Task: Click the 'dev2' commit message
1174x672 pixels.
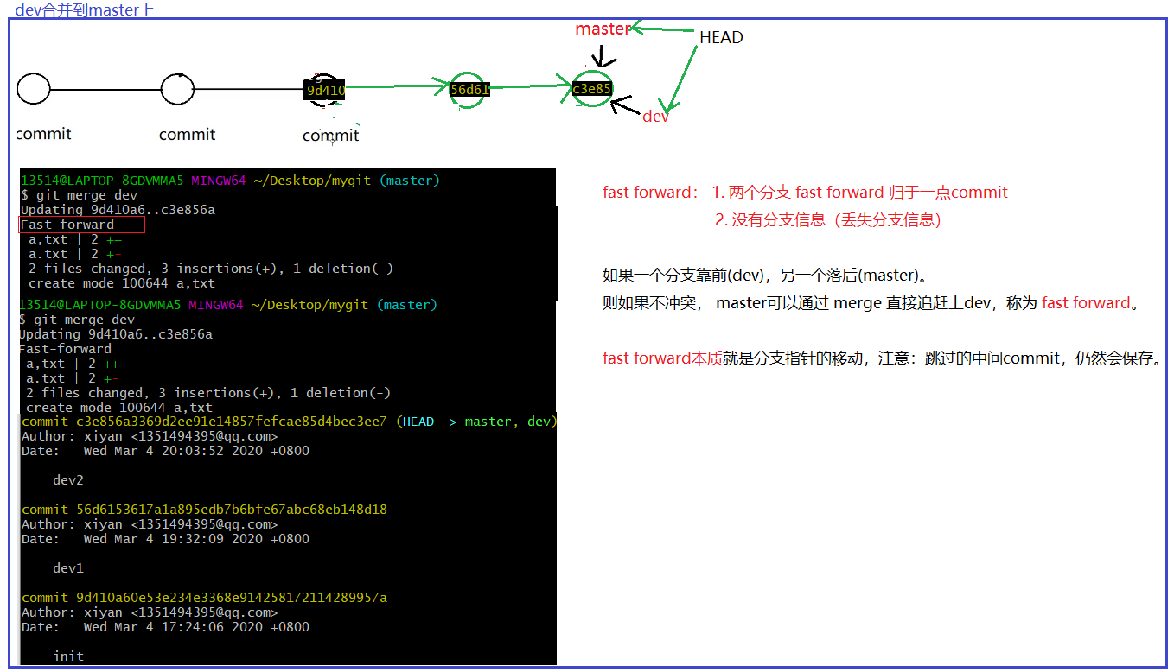Action: pyautogui.click(x=68, y=480)
